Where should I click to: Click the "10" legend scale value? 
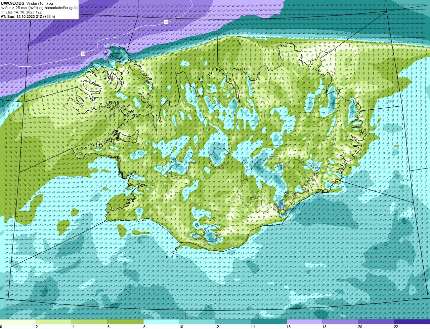[181, 327]
